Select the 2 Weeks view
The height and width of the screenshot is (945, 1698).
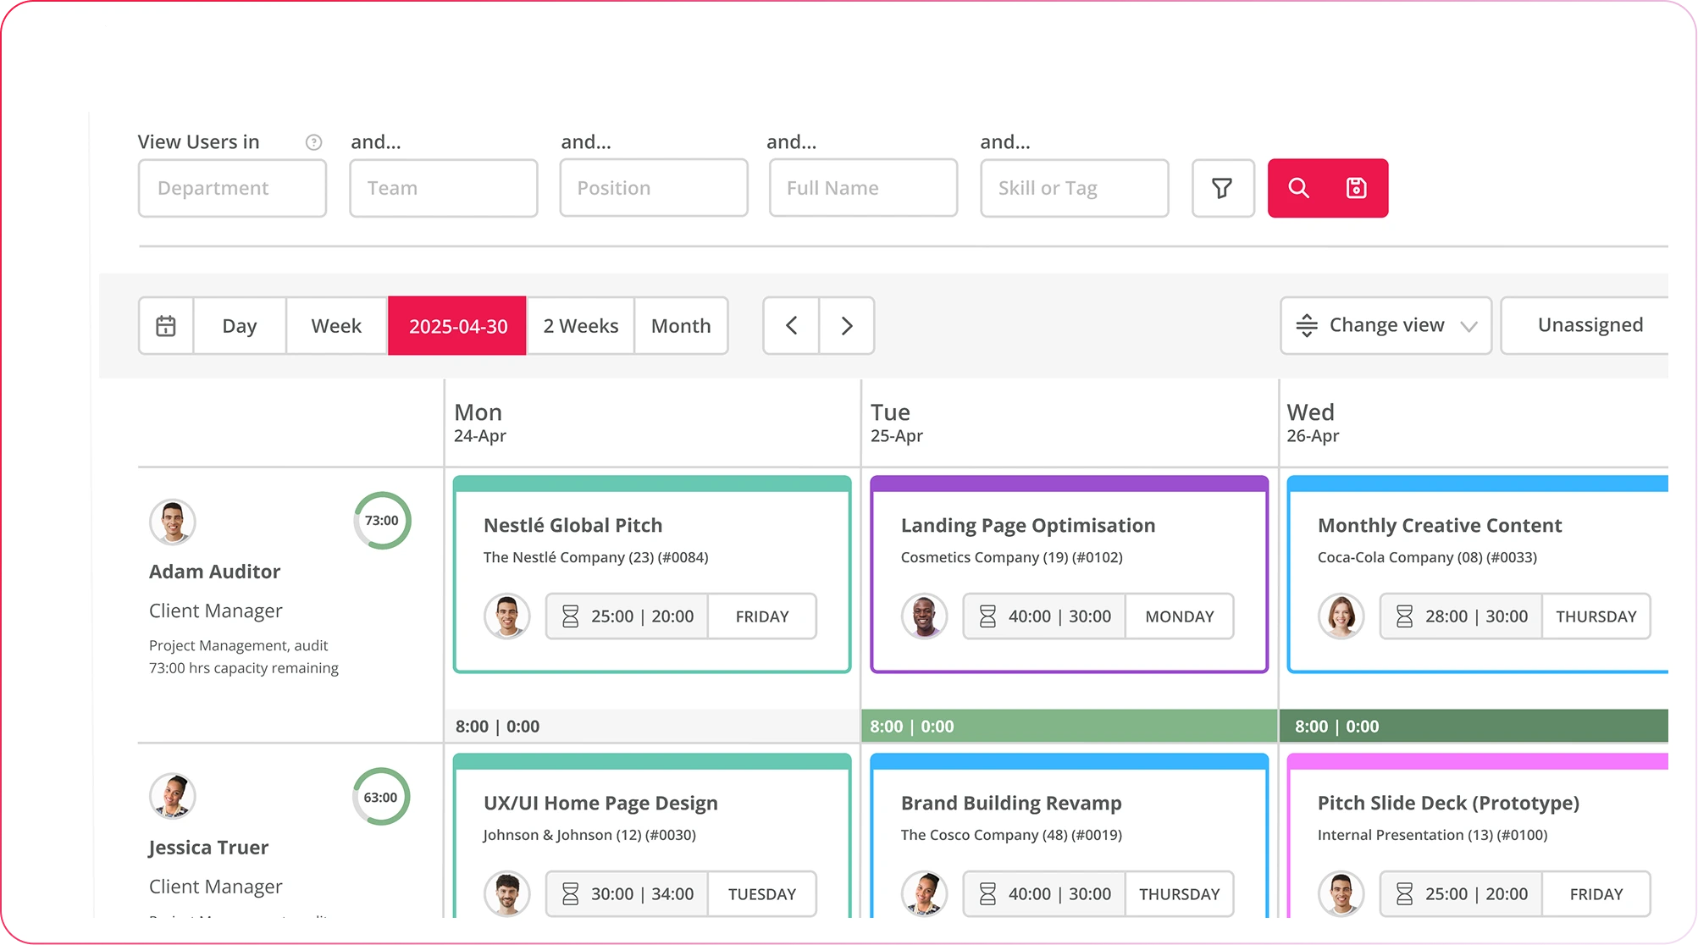click(581, 326)
